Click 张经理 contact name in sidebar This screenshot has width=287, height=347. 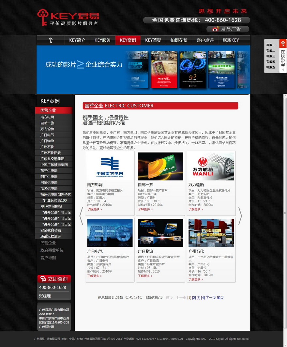(x=45, y=296)
